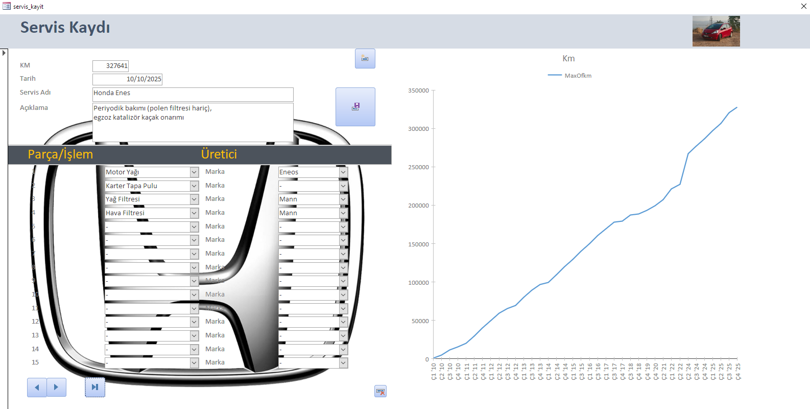Click the Açıklama description text box
Screen dimensions: 810x409
point(193,122)
